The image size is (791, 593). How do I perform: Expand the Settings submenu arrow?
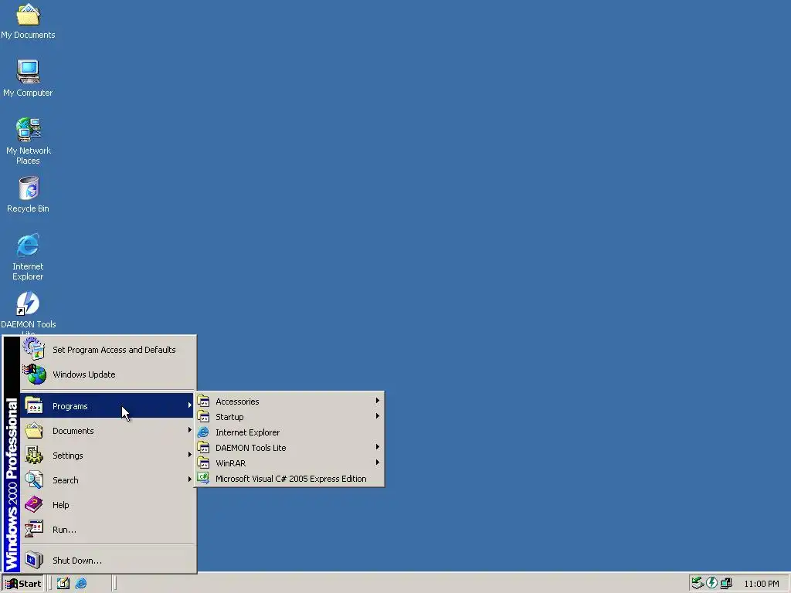coord(190,455)
